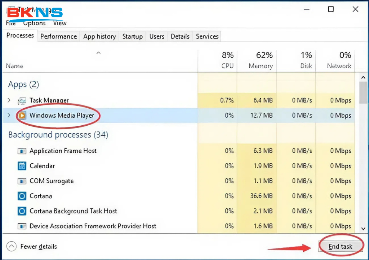Sort processes by Memory column

coord(260,61)
